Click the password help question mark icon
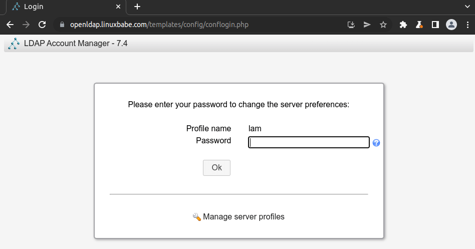Image resolution: width=475 pixels, height=249 pixels. tap(376, 143)
